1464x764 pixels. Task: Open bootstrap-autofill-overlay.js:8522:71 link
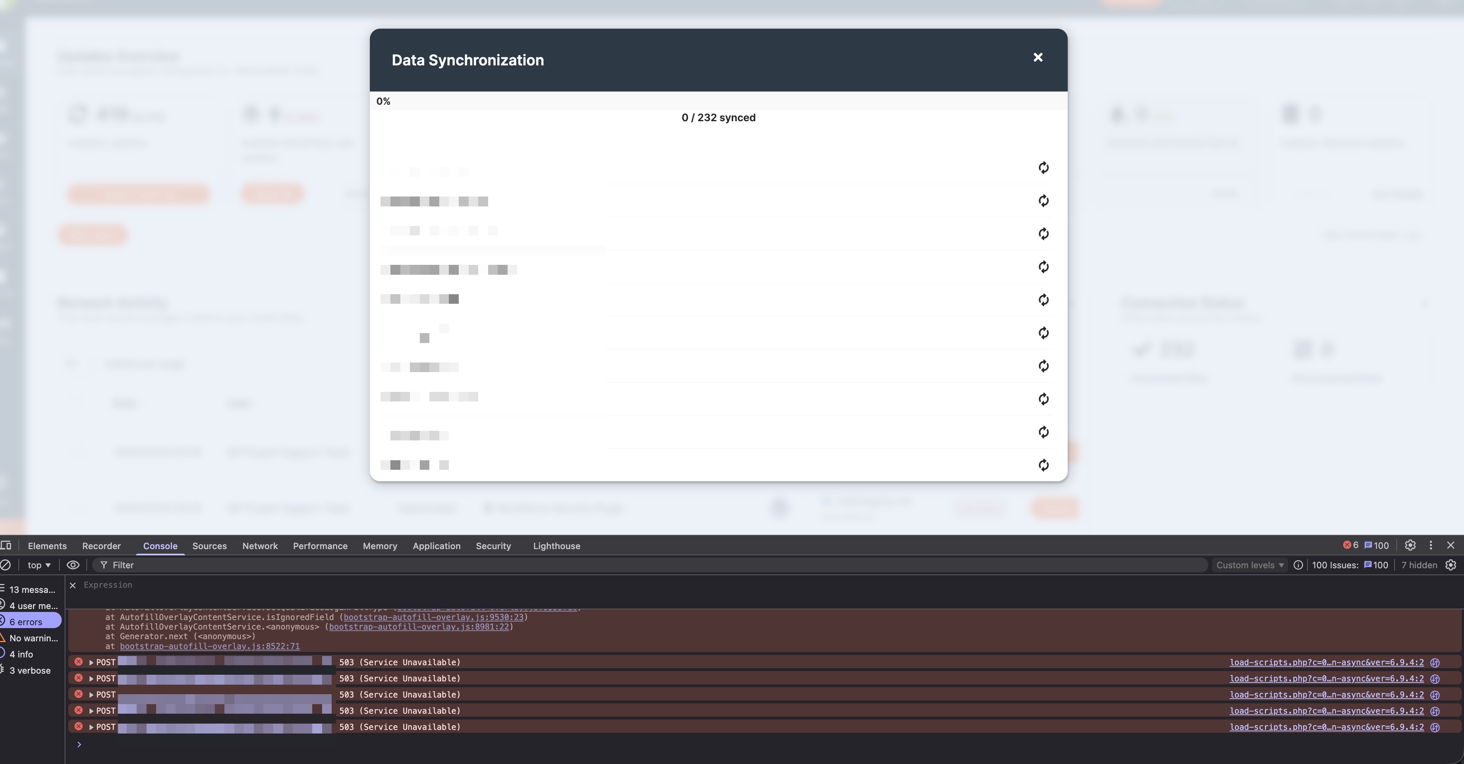(x=209, y=646)
